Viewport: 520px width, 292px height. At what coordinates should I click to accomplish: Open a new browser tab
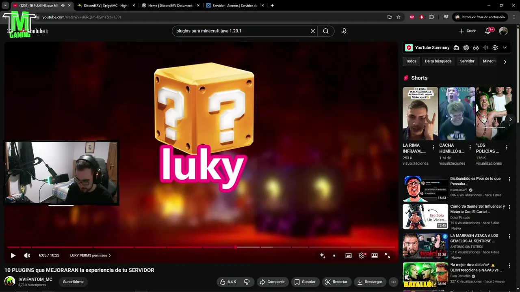click(272, 6)
